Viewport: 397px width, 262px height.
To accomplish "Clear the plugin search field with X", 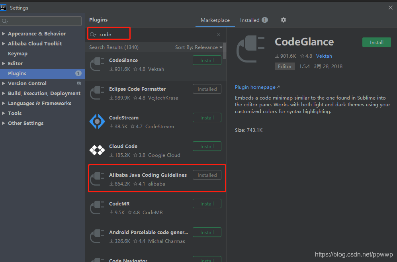I will click(219, 35).
